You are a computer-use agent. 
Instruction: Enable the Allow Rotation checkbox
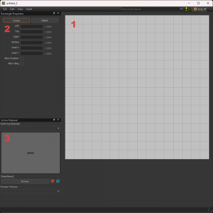22,58
